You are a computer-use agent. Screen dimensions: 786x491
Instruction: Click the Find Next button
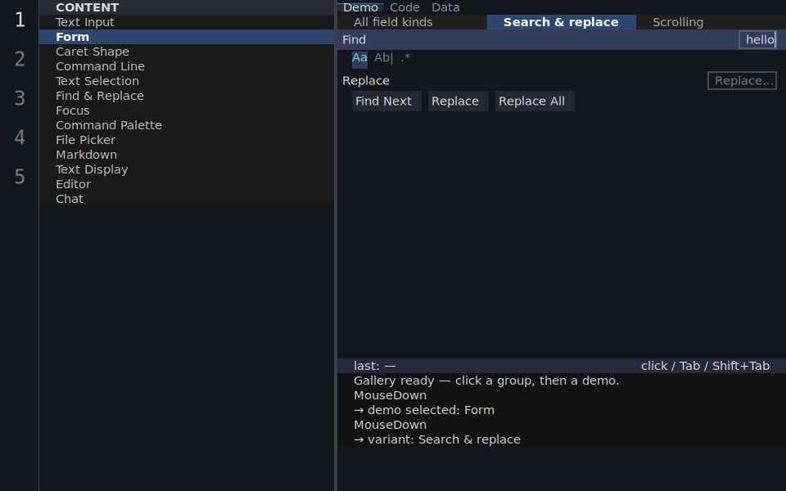point(386,101)
